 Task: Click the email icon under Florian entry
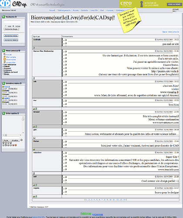(34, 150)
